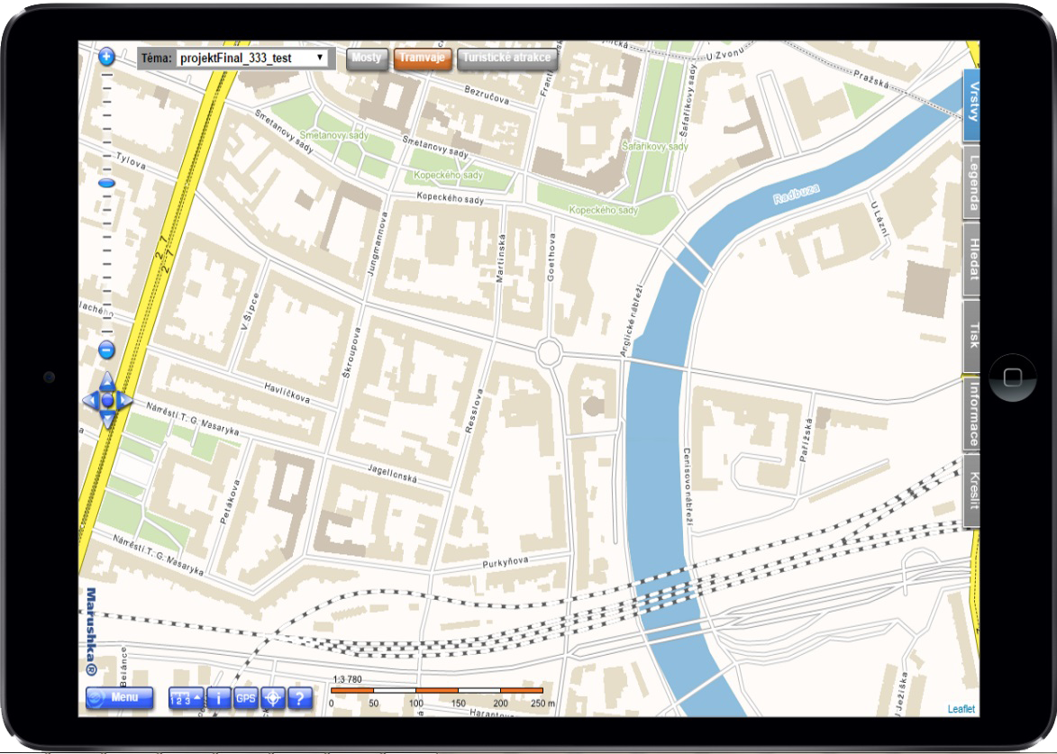Click the Resslova street label
Viewport: 1057px width, 754px height.
pos(474,411)
